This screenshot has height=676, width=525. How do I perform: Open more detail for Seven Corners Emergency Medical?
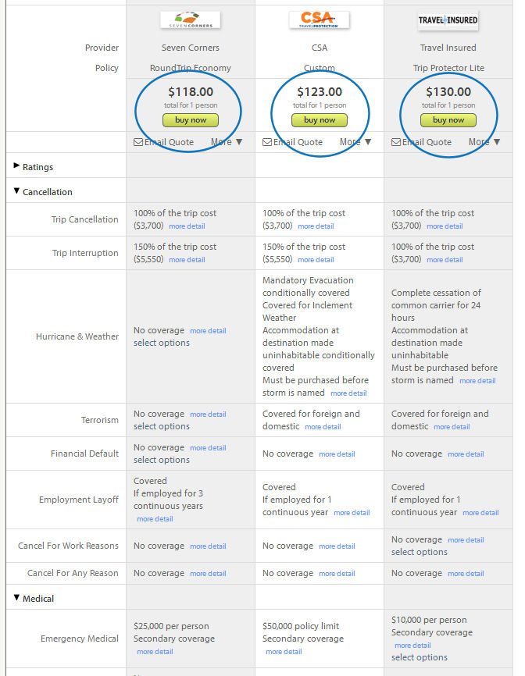point(155,652)
